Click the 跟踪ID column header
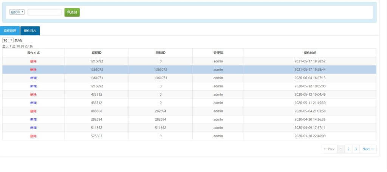 [x=160, y=53]
